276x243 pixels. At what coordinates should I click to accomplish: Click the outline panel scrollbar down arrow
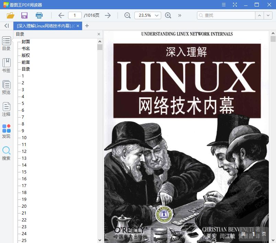(100, 240)
